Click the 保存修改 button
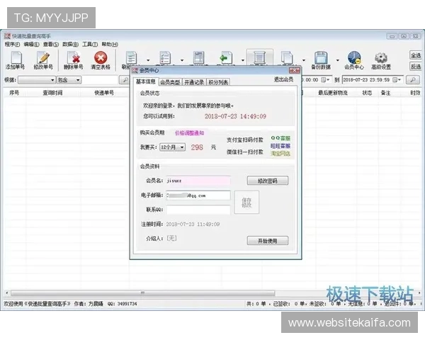The width and height of the screenshot is (425, 340). tap(246, 203)
